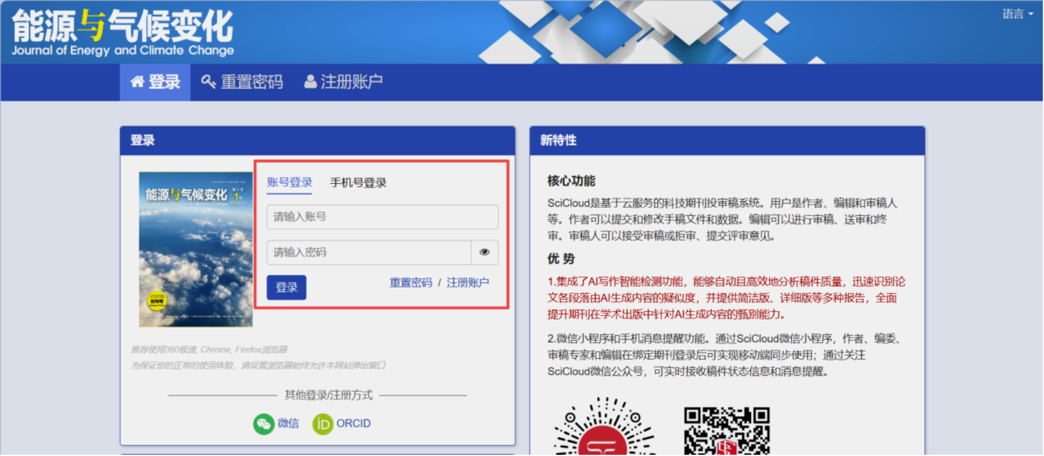Click the red SciCloud mini-program code

coord(605,426)
